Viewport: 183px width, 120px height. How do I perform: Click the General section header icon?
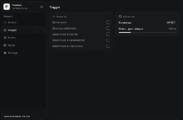click(x=54, y=17)
